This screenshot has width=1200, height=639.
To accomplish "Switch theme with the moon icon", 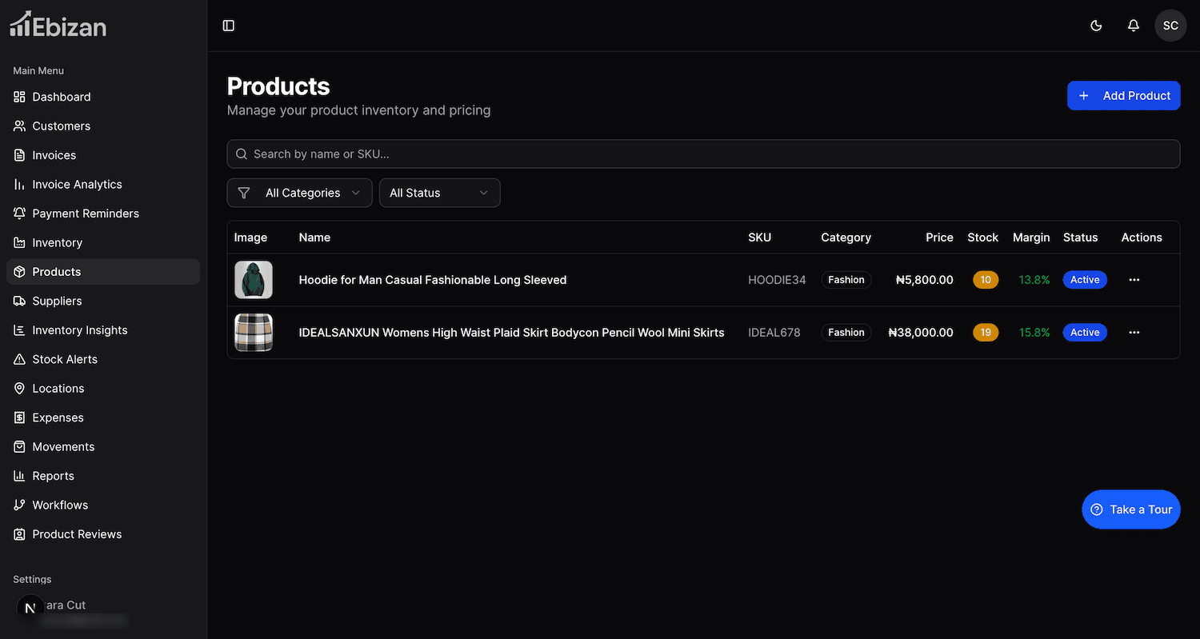I will [1096, 26].
